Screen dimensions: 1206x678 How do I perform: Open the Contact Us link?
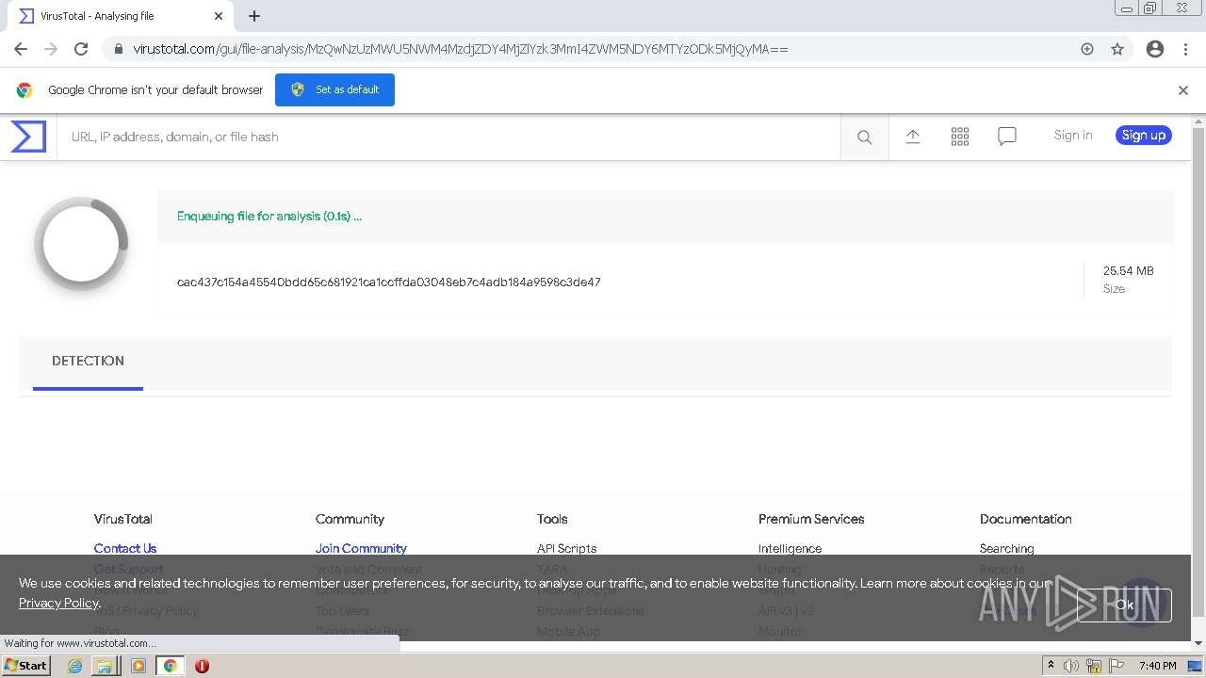tap(125, 549)
